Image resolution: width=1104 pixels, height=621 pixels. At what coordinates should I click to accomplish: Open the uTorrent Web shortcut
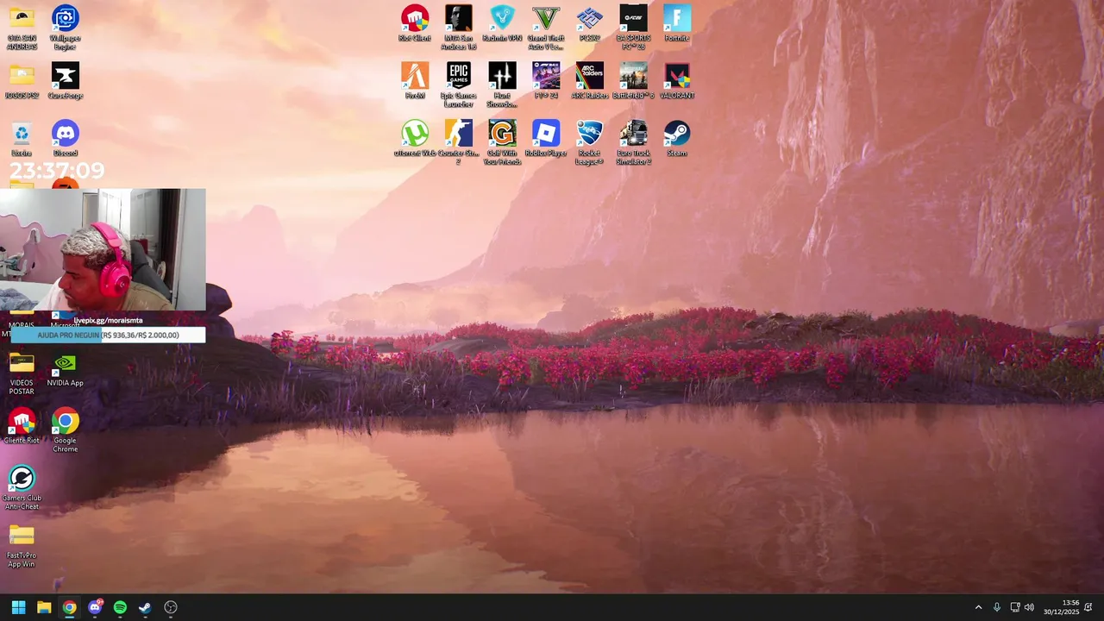click(415, 139)
